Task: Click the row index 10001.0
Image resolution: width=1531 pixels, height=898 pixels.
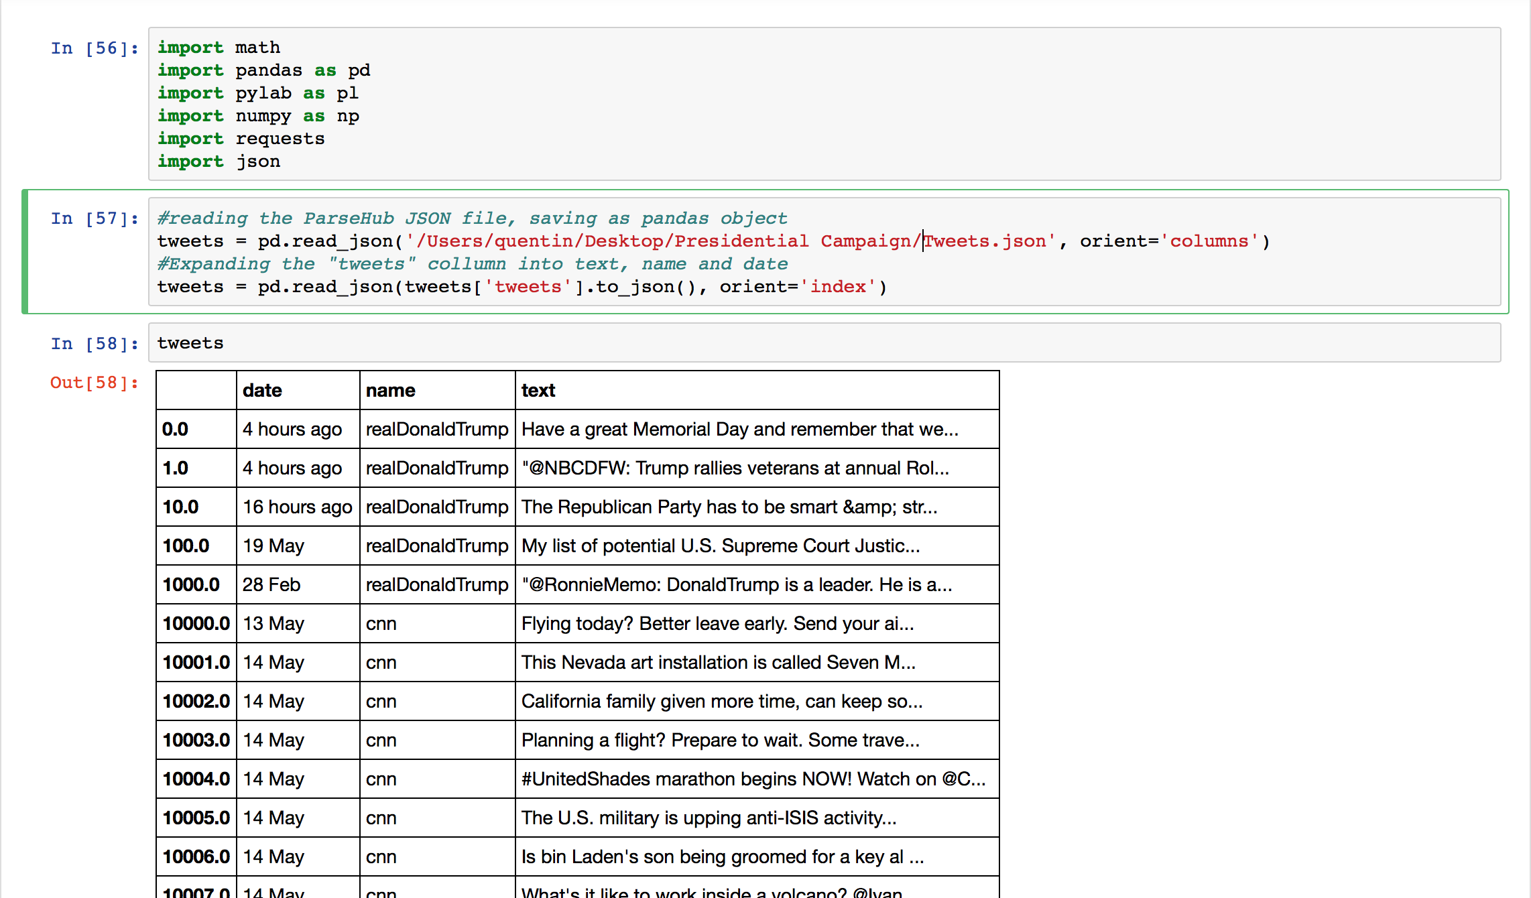Action: point(196,663)
